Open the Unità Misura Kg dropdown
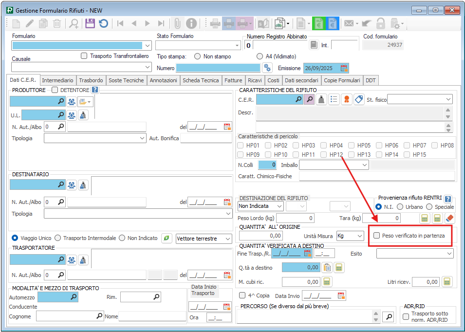Screen dimensions: 465x332 tap(359, 236)
